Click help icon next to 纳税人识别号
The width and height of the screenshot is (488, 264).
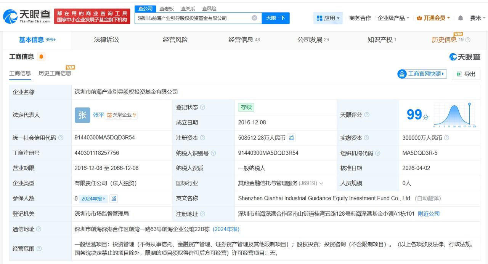pyautogui.click(x=213, y=153)
